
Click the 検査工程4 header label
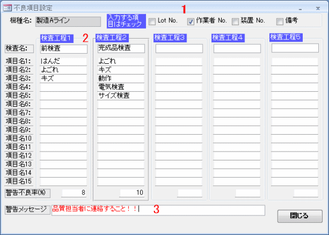click(x=228, y=38)
